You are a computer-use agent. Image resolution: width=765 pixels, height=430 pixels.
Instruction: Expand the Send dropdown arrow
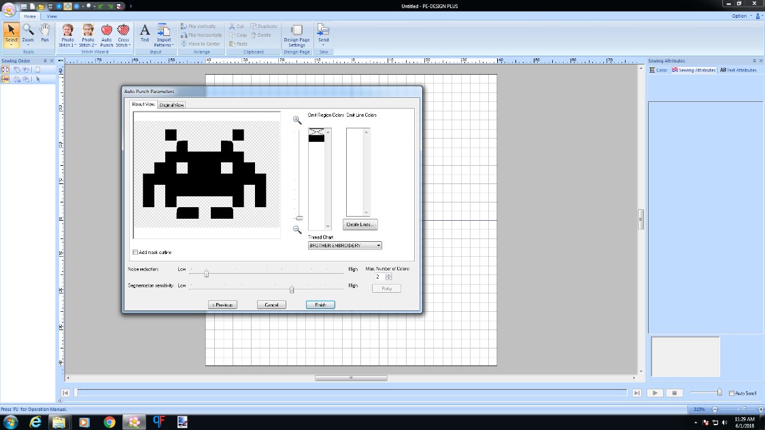coord(324,45)
